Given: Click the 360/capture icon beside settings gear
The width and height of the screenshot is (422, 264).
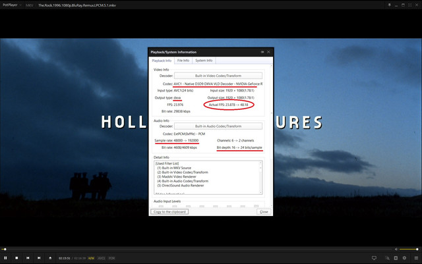Looking at the screenshot, I should click(x=396, y=258).
